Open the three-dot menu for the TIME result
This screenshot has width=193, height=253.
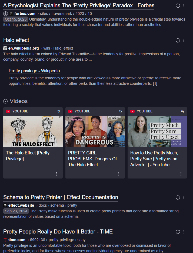(184, 232)
